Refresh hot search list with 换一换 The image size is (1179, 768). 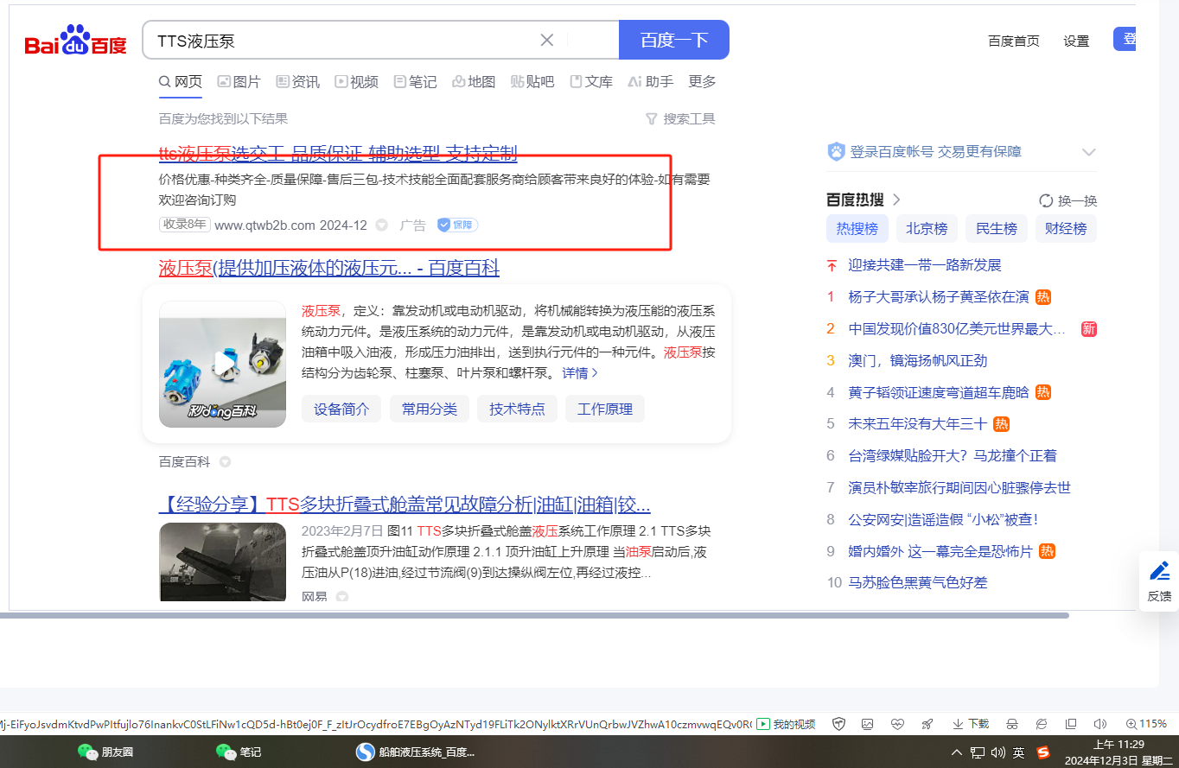pyautogui.click(x=1067, y=200)
